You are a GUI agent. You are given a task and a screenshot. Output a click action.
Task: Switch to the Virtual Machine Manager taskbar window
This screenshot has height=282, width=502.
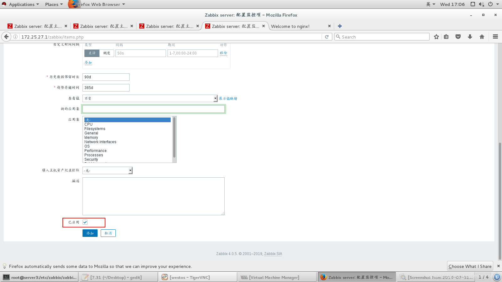coord(277,277)
